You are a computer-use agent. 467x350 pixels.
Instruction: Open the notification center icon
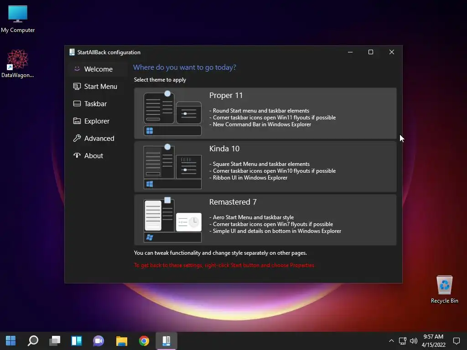tap(456, 341)
